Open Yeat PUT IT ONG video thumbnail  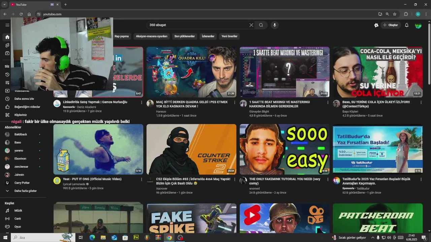pos(98,149)
